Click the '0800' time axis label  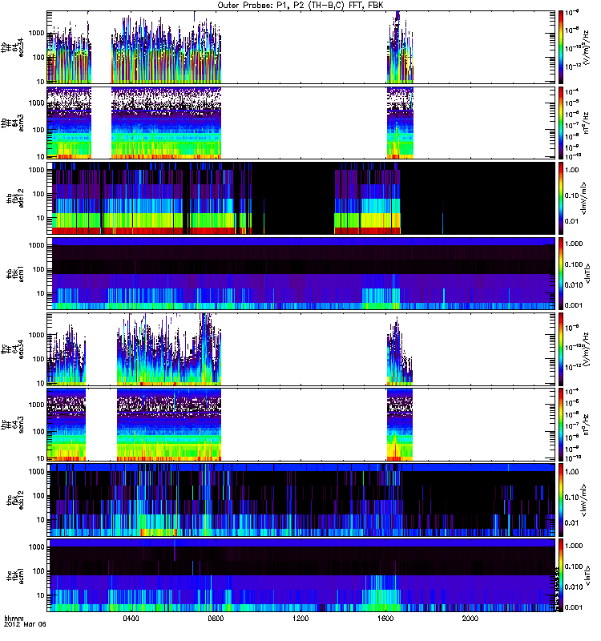[216, 618]
